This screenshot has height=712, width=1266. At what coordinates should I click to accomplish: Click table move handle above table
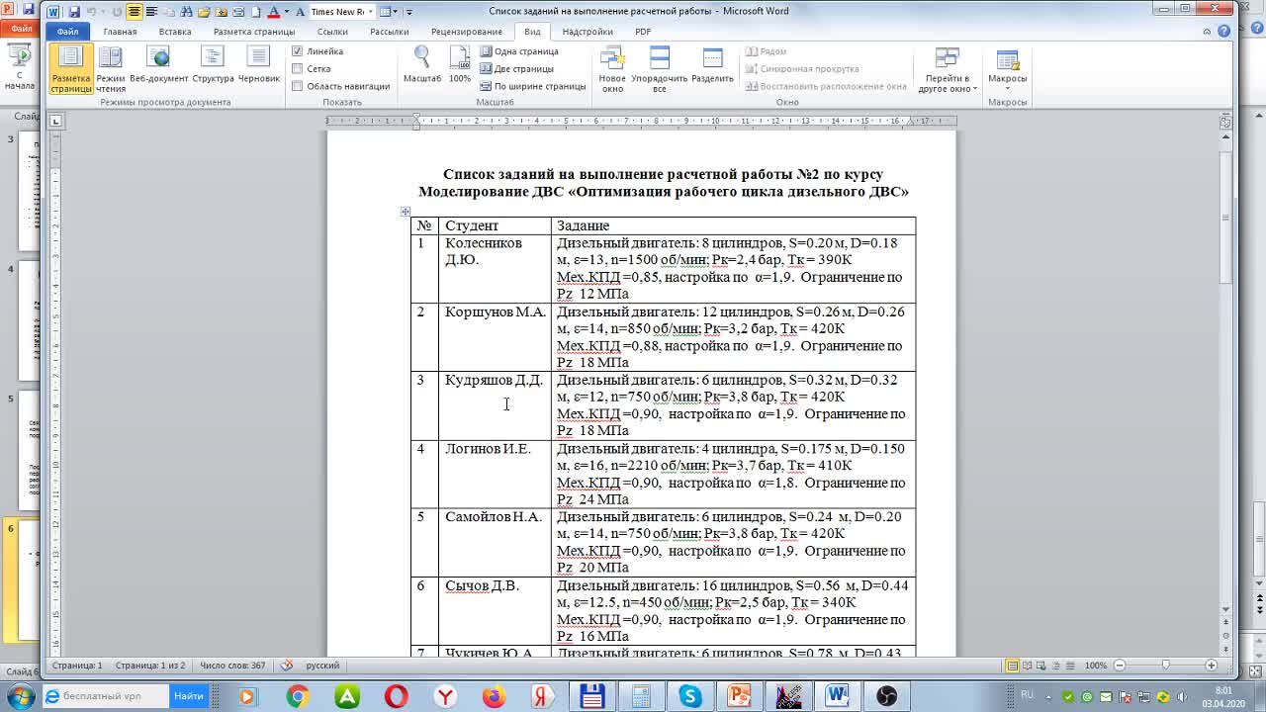pos(406,212)
